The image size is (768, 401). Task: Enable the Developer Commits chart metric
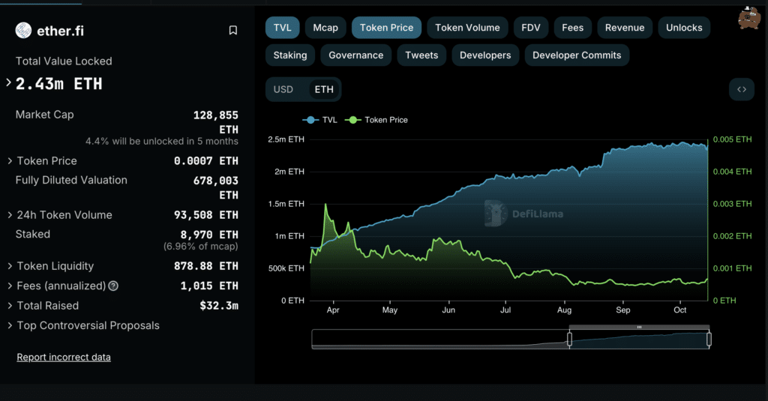tap(577, 55)
